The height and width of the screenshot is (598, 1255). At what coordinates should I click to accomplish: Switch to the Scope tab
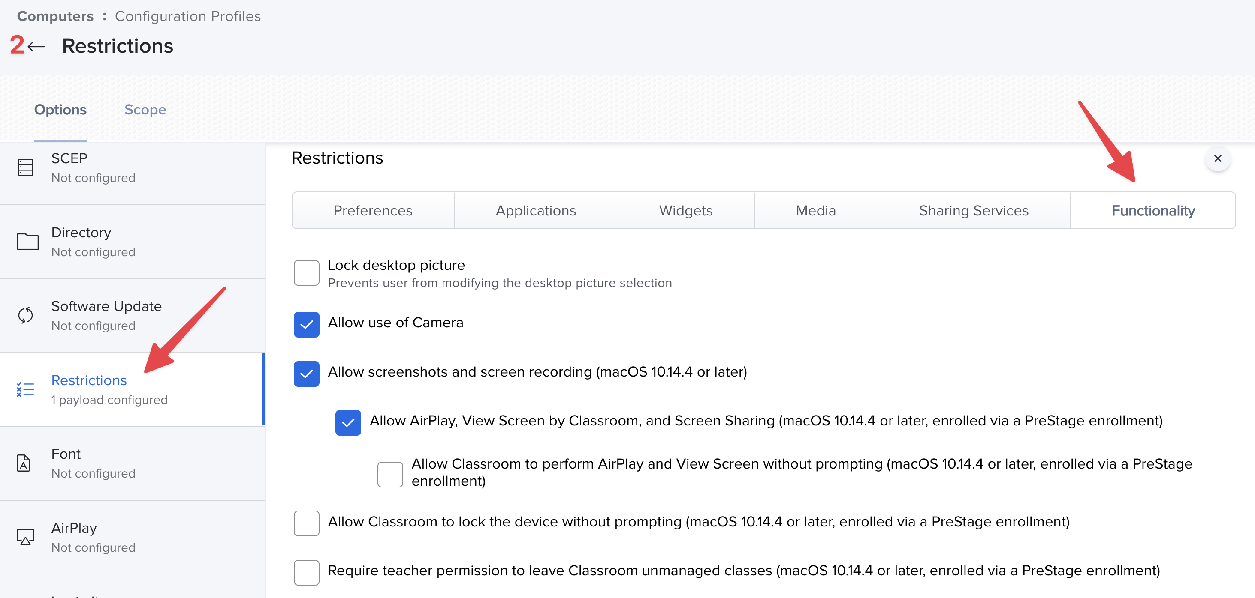click(145, 110)
